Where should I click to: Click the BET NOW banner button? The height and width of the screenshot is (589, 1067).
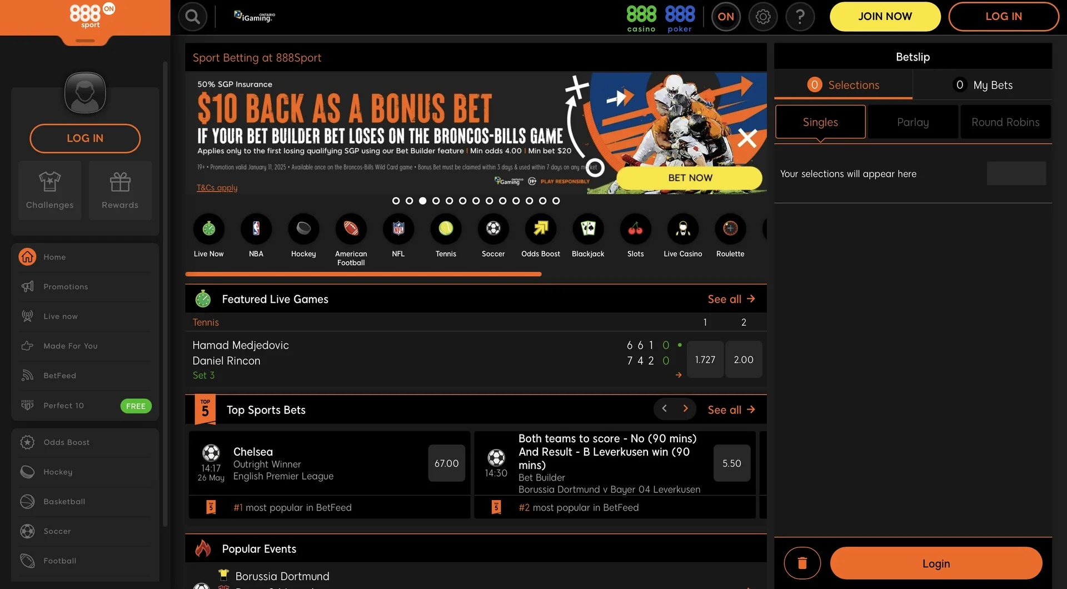pyautogui.click(x=690, y=178)
